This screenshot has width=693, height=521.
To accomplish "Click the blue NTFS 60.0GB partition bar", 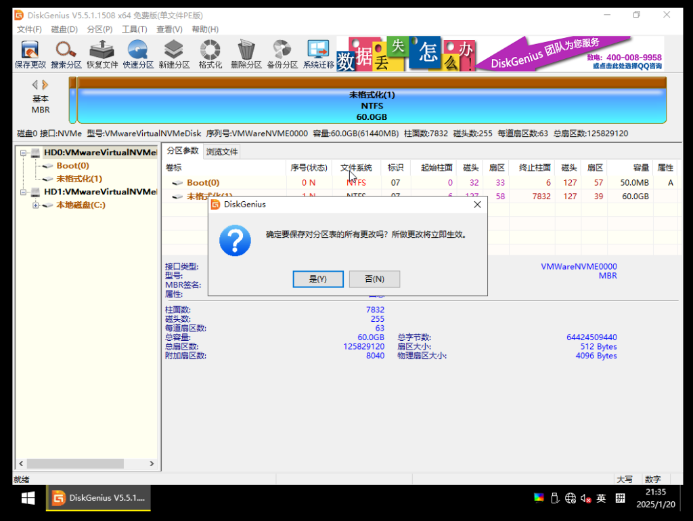I will [x=372, y=106].
